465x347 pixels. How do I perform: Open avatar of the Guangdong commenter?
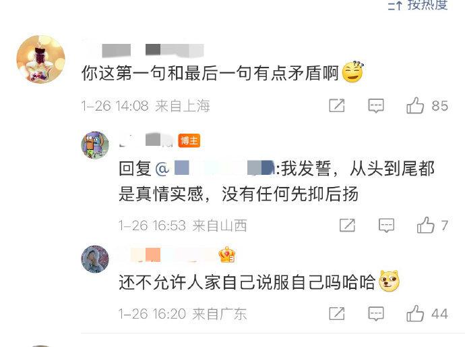[x=95, y=259]
